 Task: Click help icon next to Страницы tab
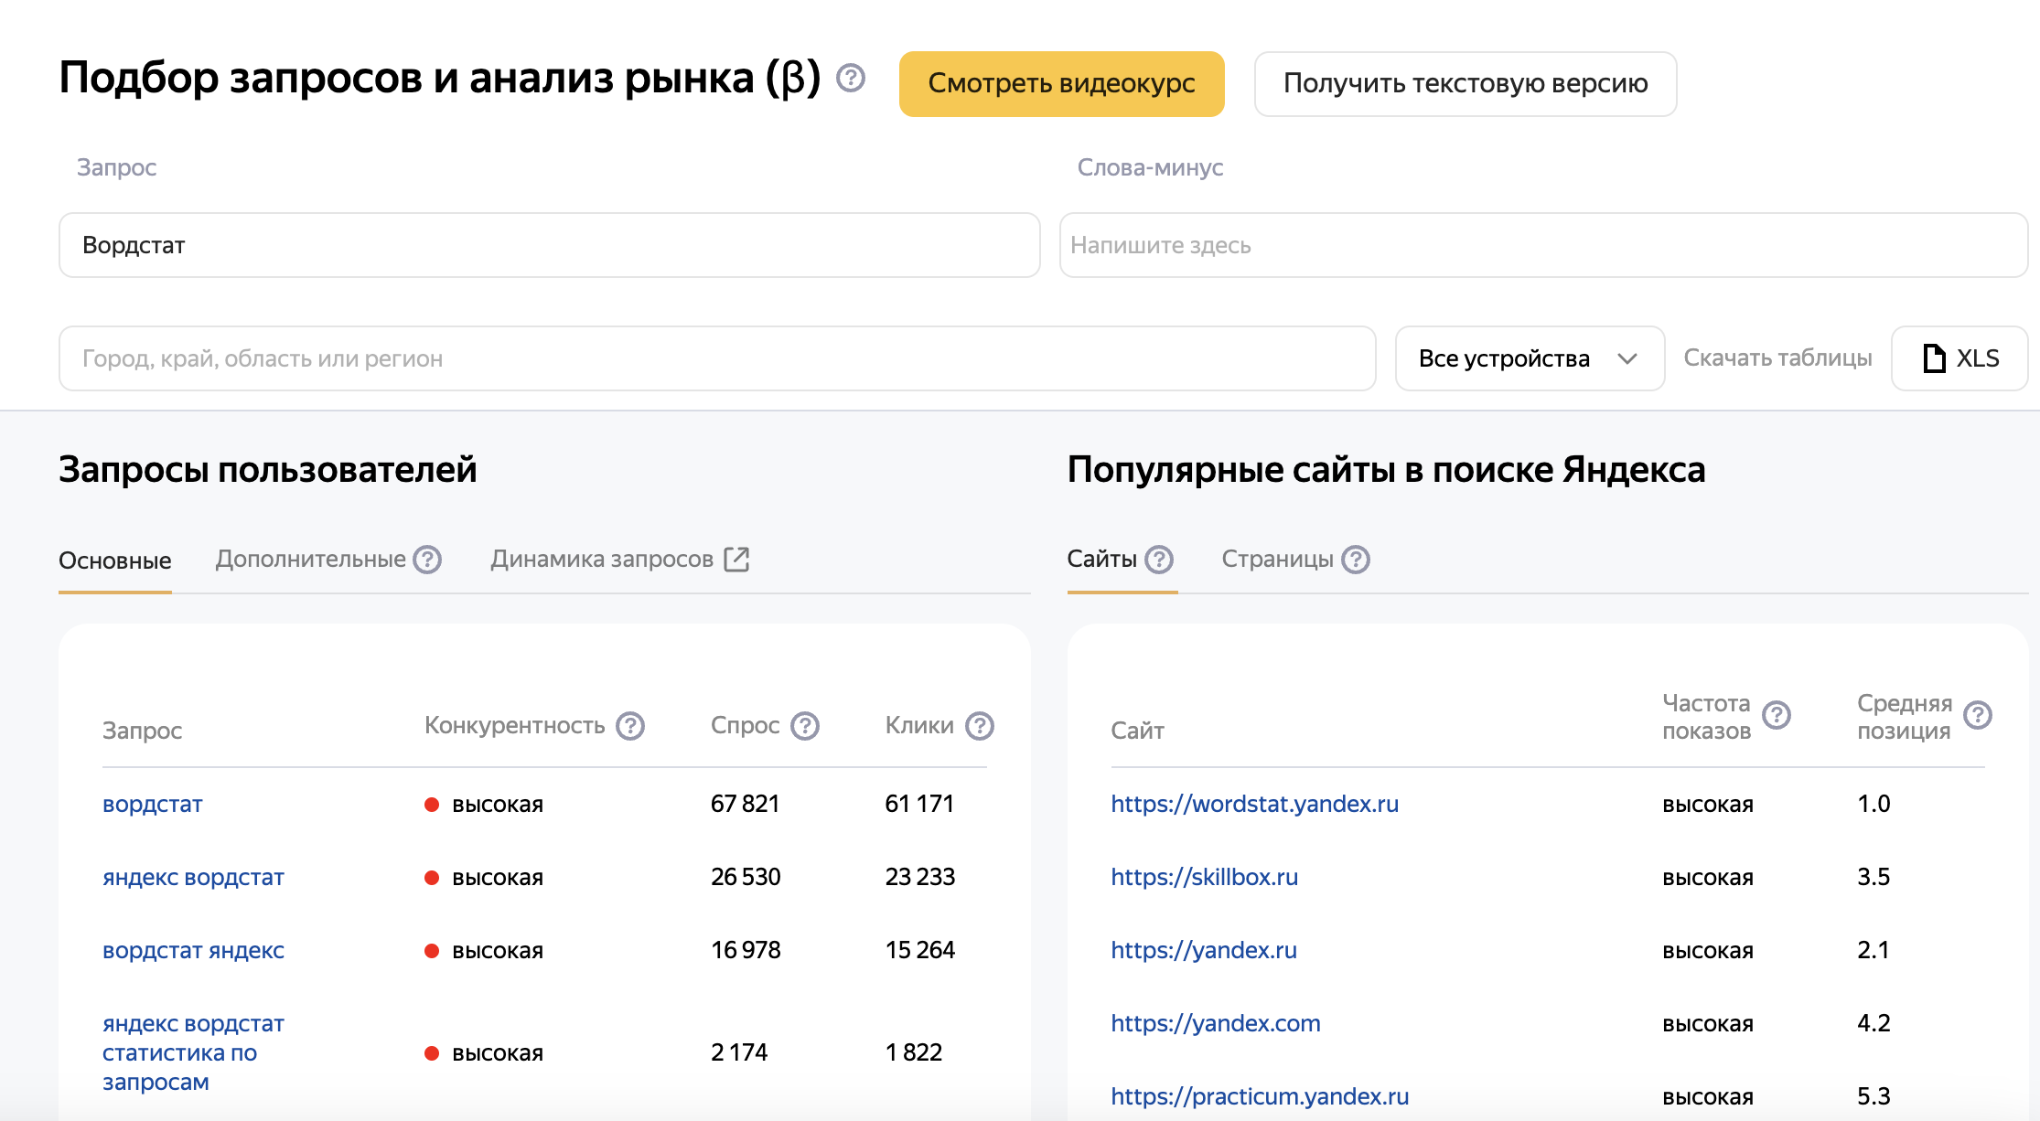1356,559
